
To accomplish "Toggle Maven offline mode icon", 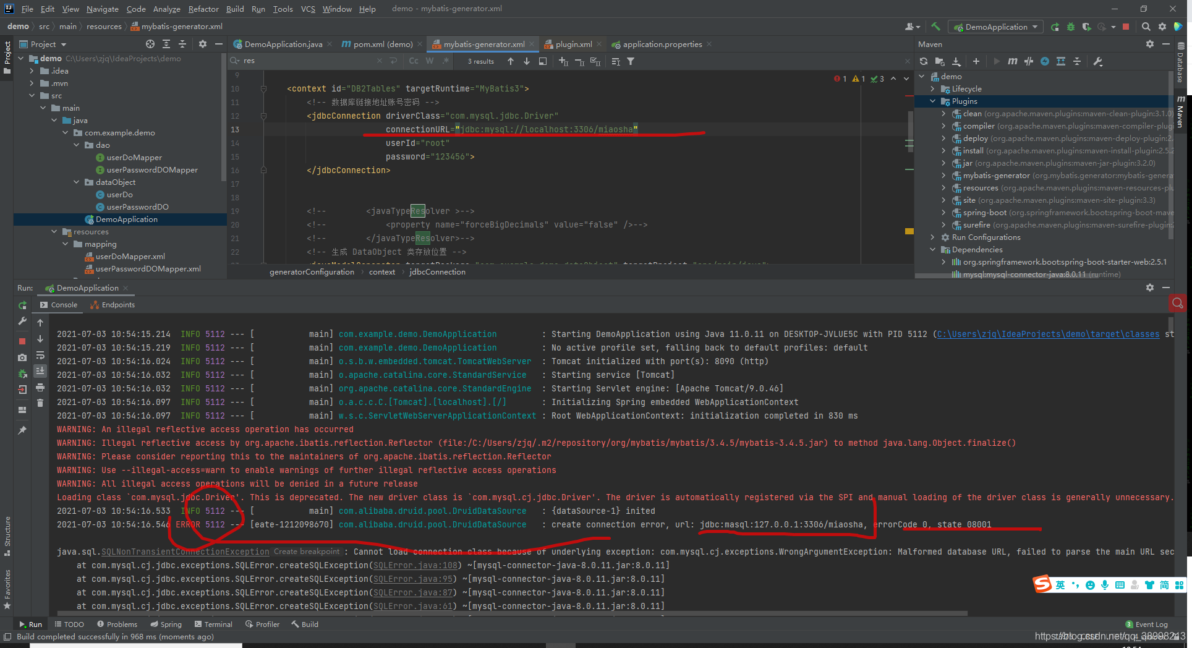I will pos(1045,61).
